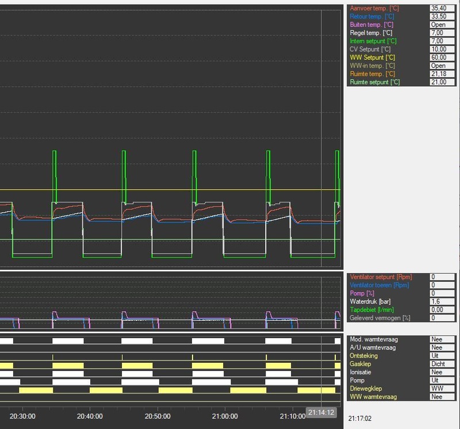This screenshot has height=429, width=460.
Task: Click the 20:40:00 time axis label
Action: pos(90,416)
